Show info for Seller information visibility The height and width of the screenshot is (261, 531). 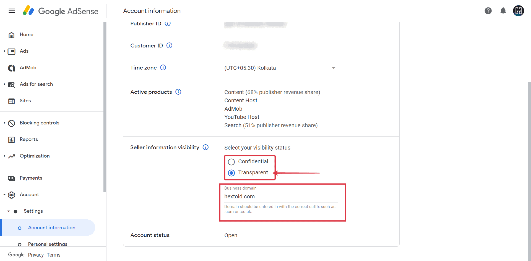point(205,147)
